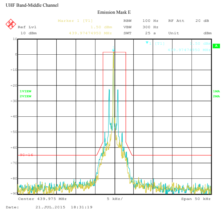Click the Ref Lvl 10 dBm label
This screenshot has height=214, width=223.
tap(27, 30)
